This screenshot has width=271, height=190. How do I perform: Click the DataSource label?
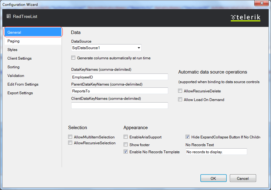pos(81,41)
